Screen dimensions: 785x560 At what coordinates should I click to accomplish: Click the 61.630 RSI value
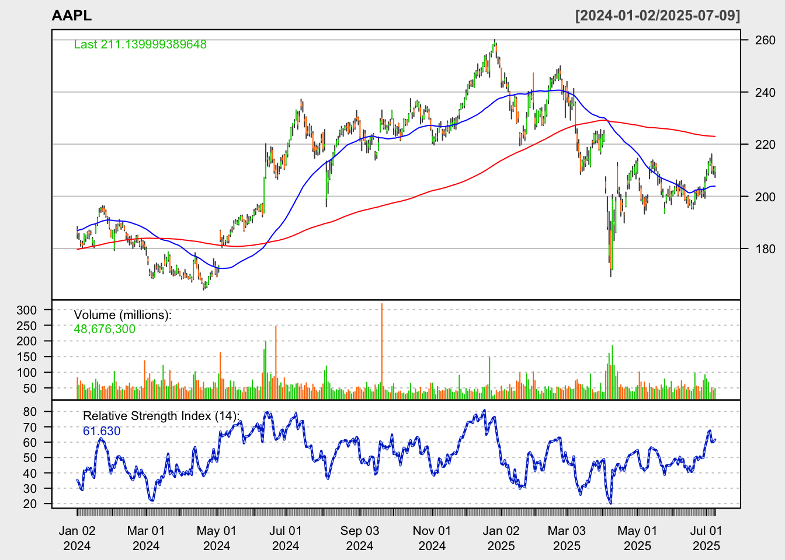click(x=102, y=431)
